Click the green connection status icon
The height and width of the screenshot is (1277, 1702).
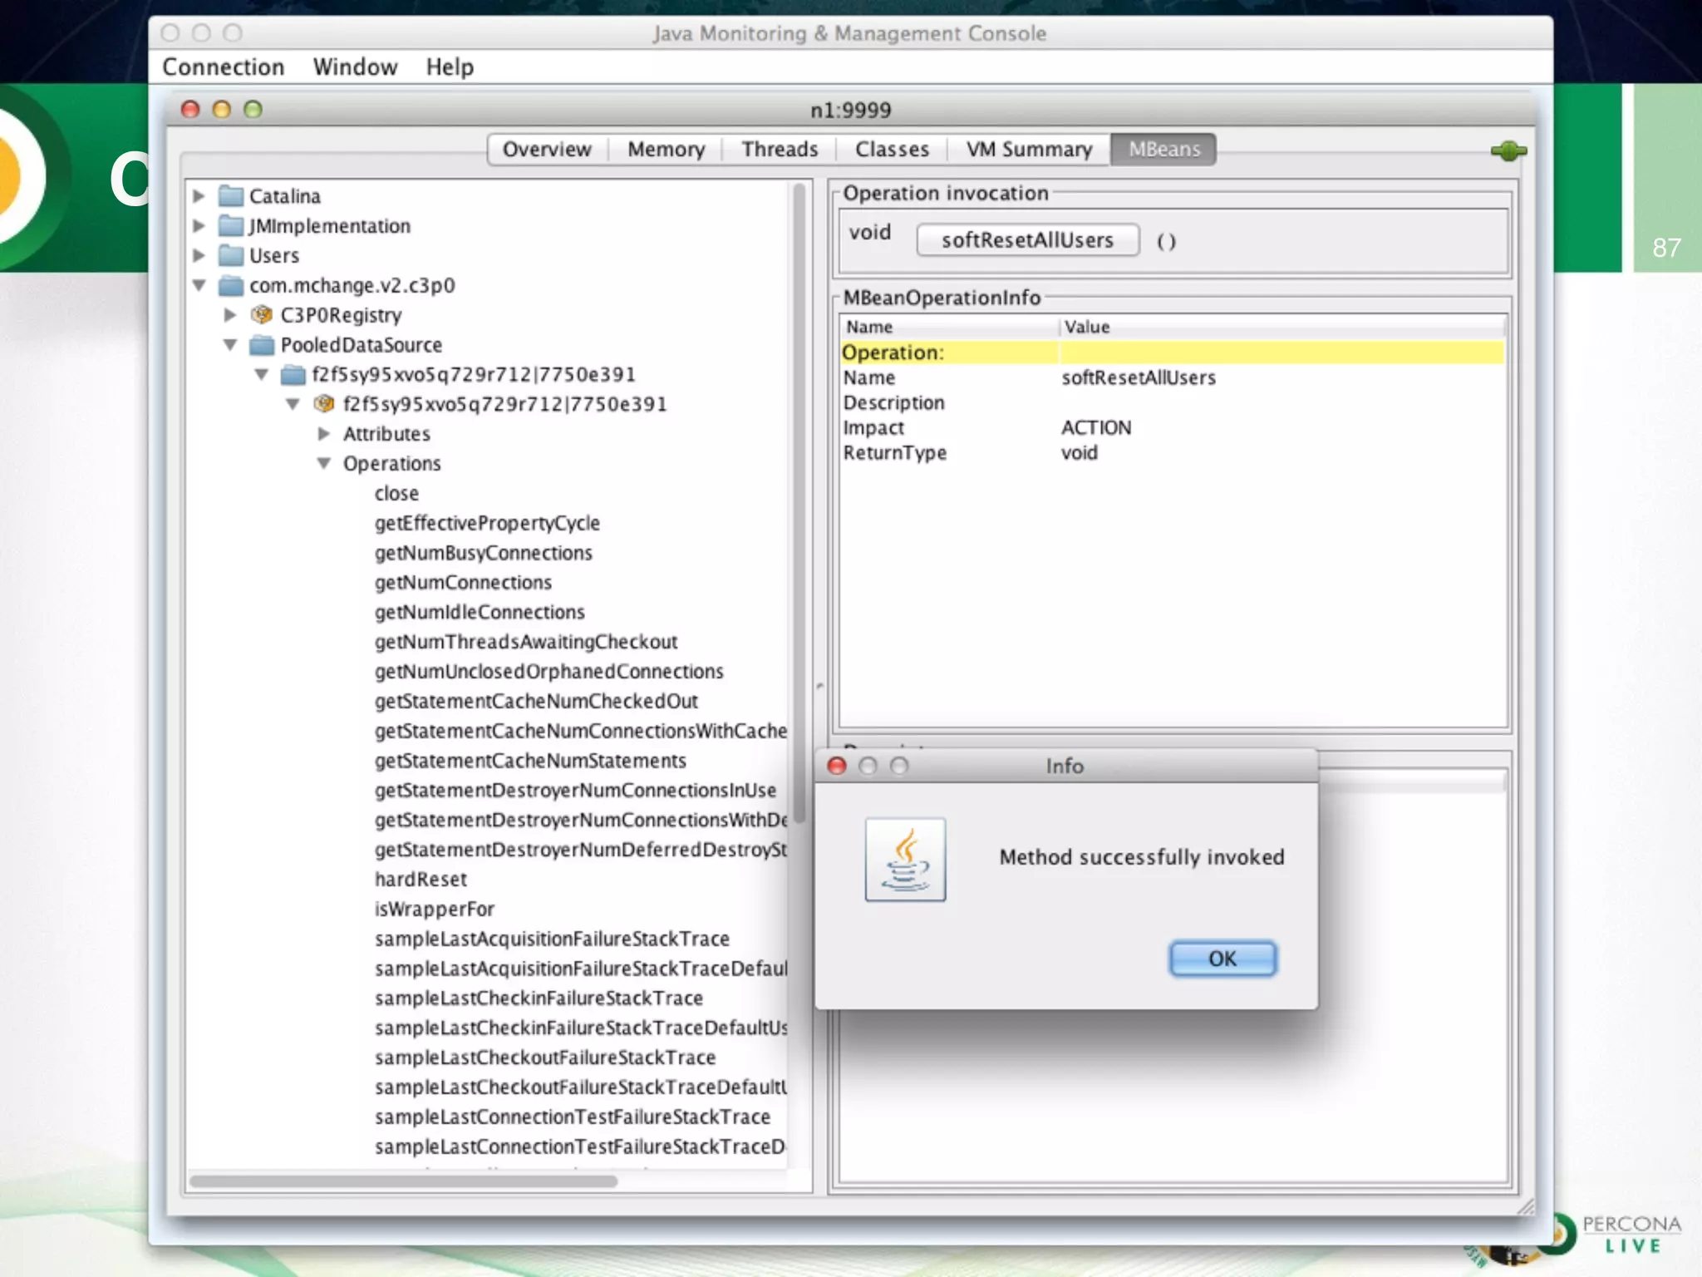click(x=1508, y=151)
